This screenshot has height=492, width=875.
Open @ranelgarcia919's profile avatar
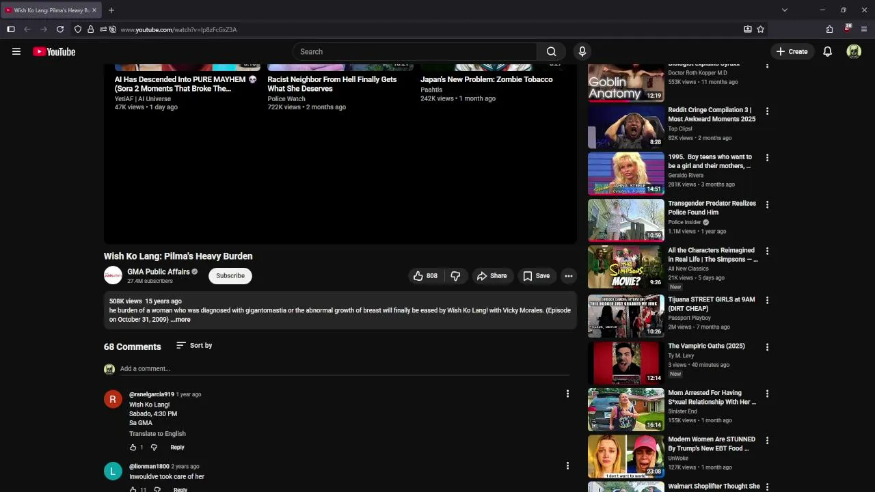(x=113, y=399)
